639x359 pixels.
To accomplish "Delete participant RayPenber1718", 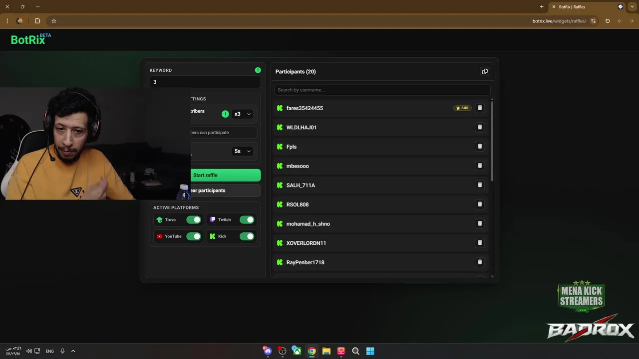I will (480, 262).
